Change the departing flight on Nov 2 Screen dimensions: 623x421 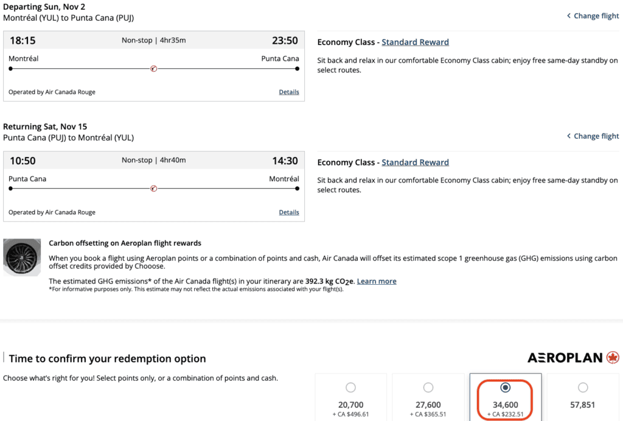(596, 16)
